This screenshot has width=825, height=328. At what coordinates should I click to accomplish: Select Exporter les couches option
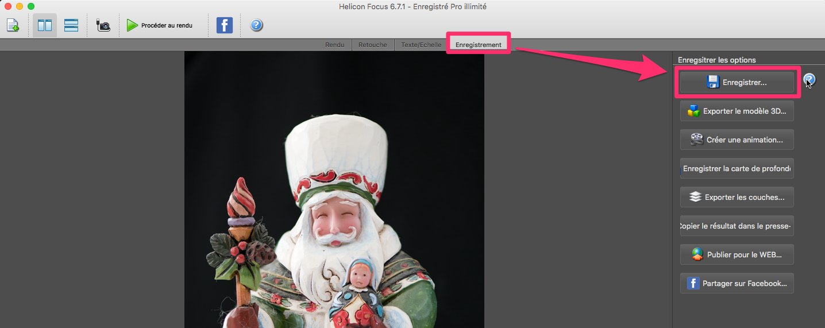737,197
